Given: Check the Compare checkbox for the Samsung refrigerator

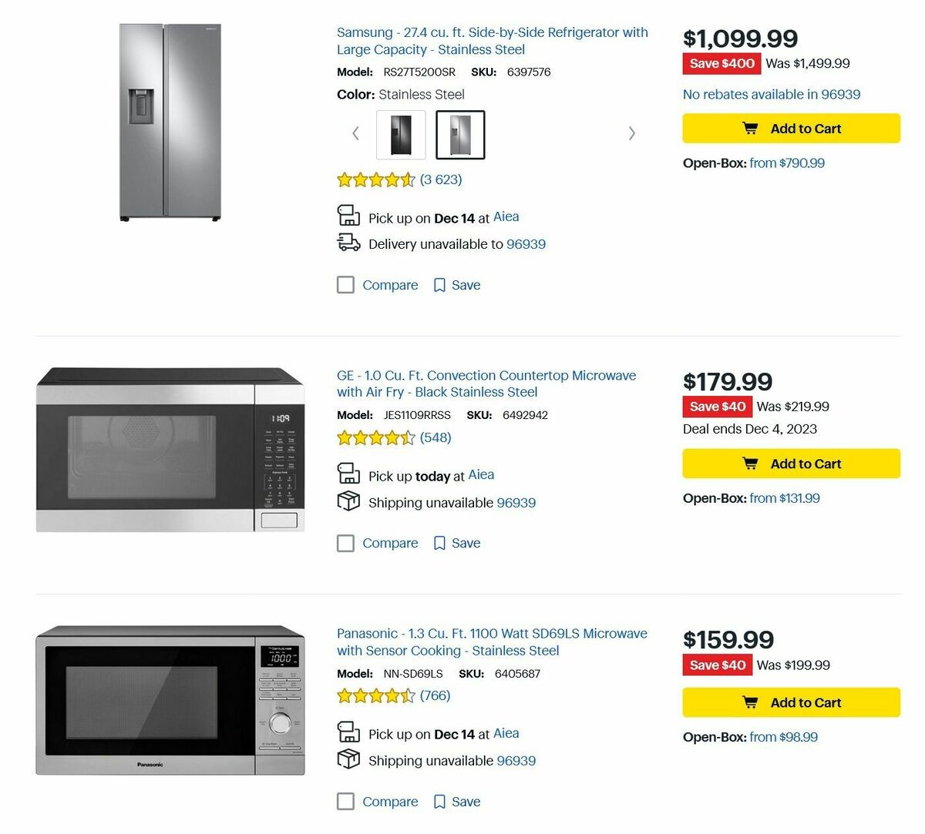Looking at the screenshot, I should tap(345, 284).
